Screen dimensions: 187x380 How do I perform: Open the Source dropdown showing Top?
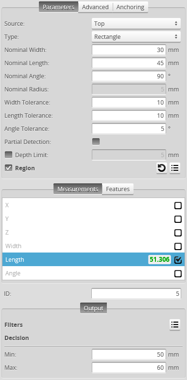(x=136, y=23)
